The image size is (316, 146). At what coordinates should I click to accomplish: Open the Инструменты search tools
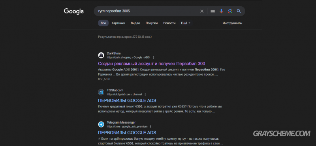[232, 23]
